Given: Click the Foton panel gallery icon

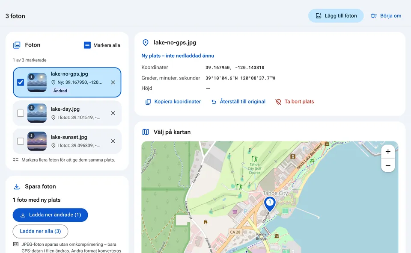Looking at the screenshot, I should coord(17,45).
